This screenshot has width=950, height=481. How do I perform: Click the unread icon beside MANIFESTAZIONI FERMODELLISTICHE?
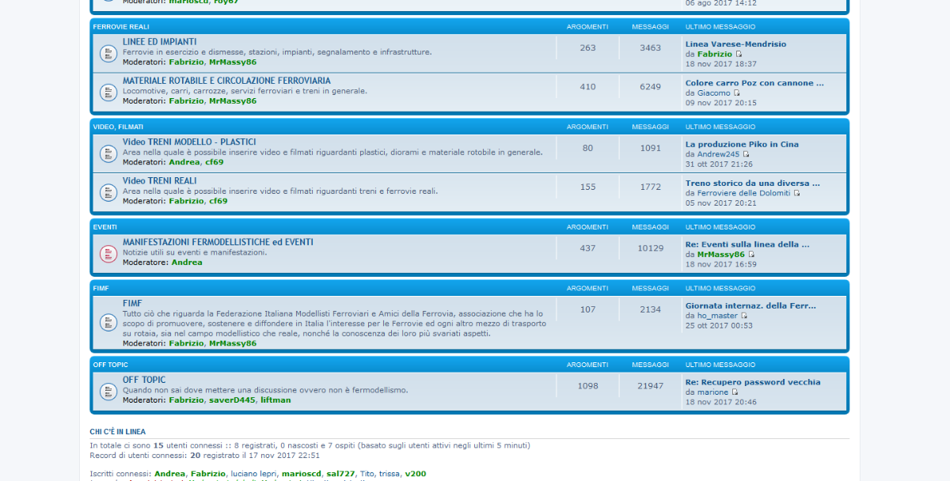coord(108,253)
